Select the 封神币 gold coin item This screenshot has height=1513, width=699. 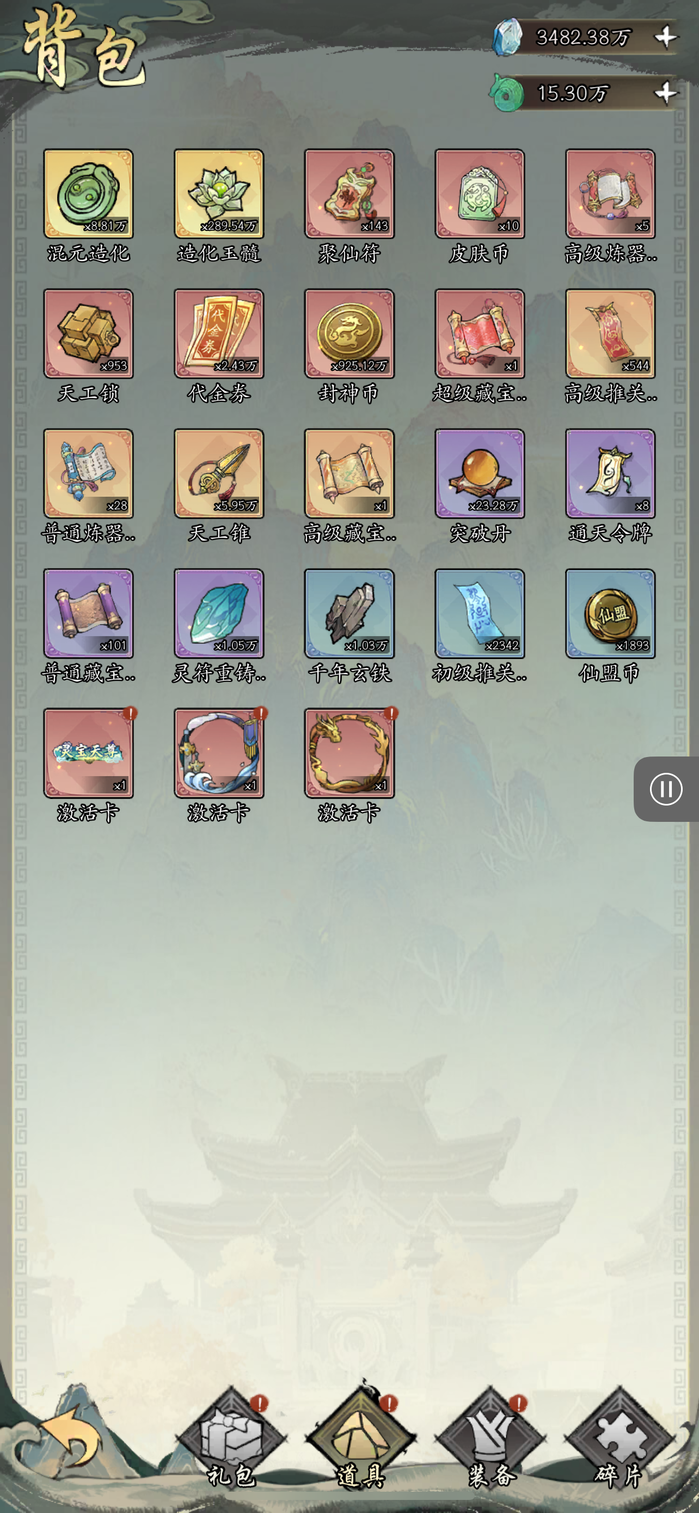[x=349, y=334]
